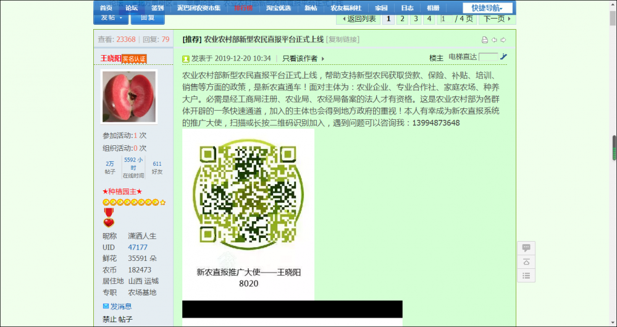Click the 2万 帖子 post count
This screenshot has height=327, width=617.
click(x=110, y=168)
